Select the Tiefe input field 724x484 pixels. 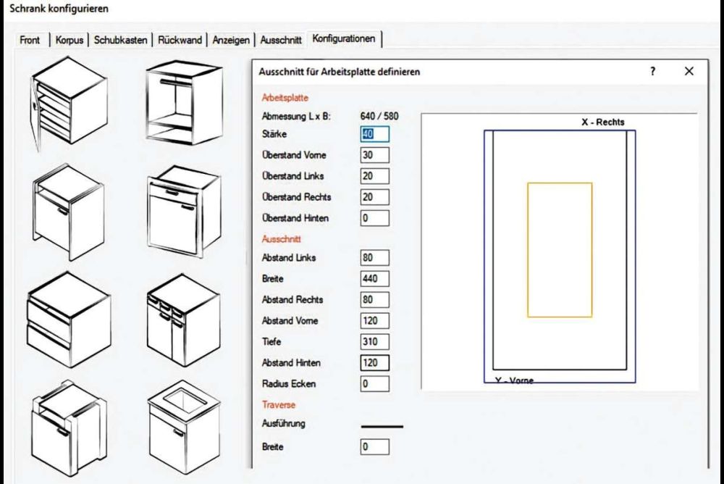[x=374, y=342]
